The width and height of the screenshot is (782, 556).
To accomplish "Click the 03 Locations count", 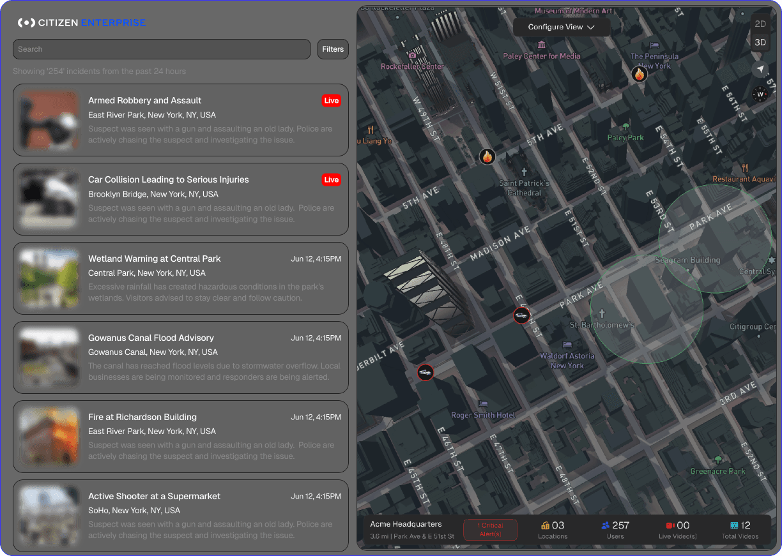I will pos(558,525).
